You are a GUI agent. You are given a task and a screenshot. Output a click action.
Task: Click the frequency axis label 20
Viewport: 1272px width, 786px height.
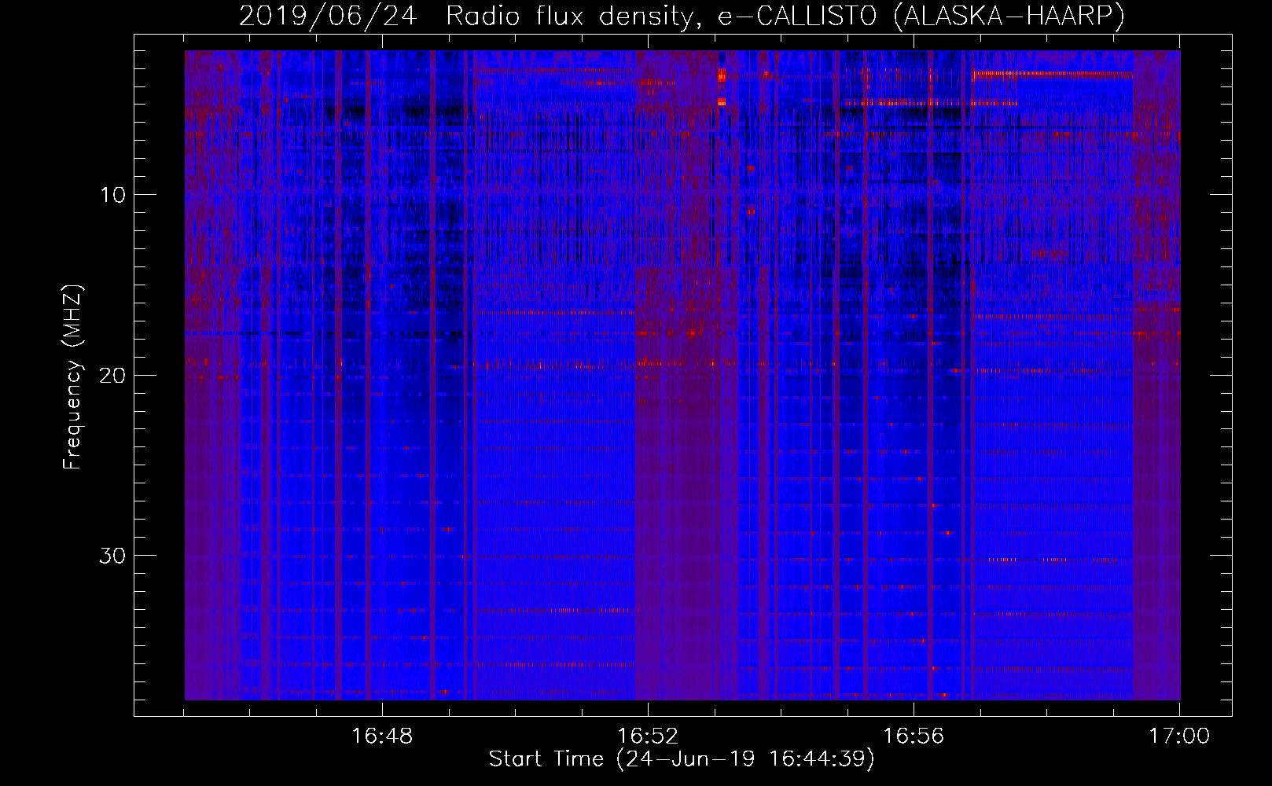[113, 375]
